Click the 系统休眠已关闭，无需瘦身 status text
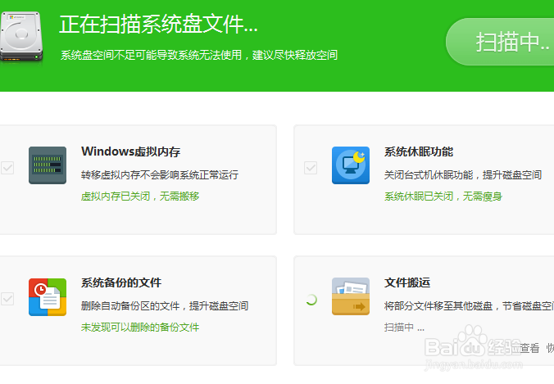The image size is (554, 384). (x=443, y=197)
